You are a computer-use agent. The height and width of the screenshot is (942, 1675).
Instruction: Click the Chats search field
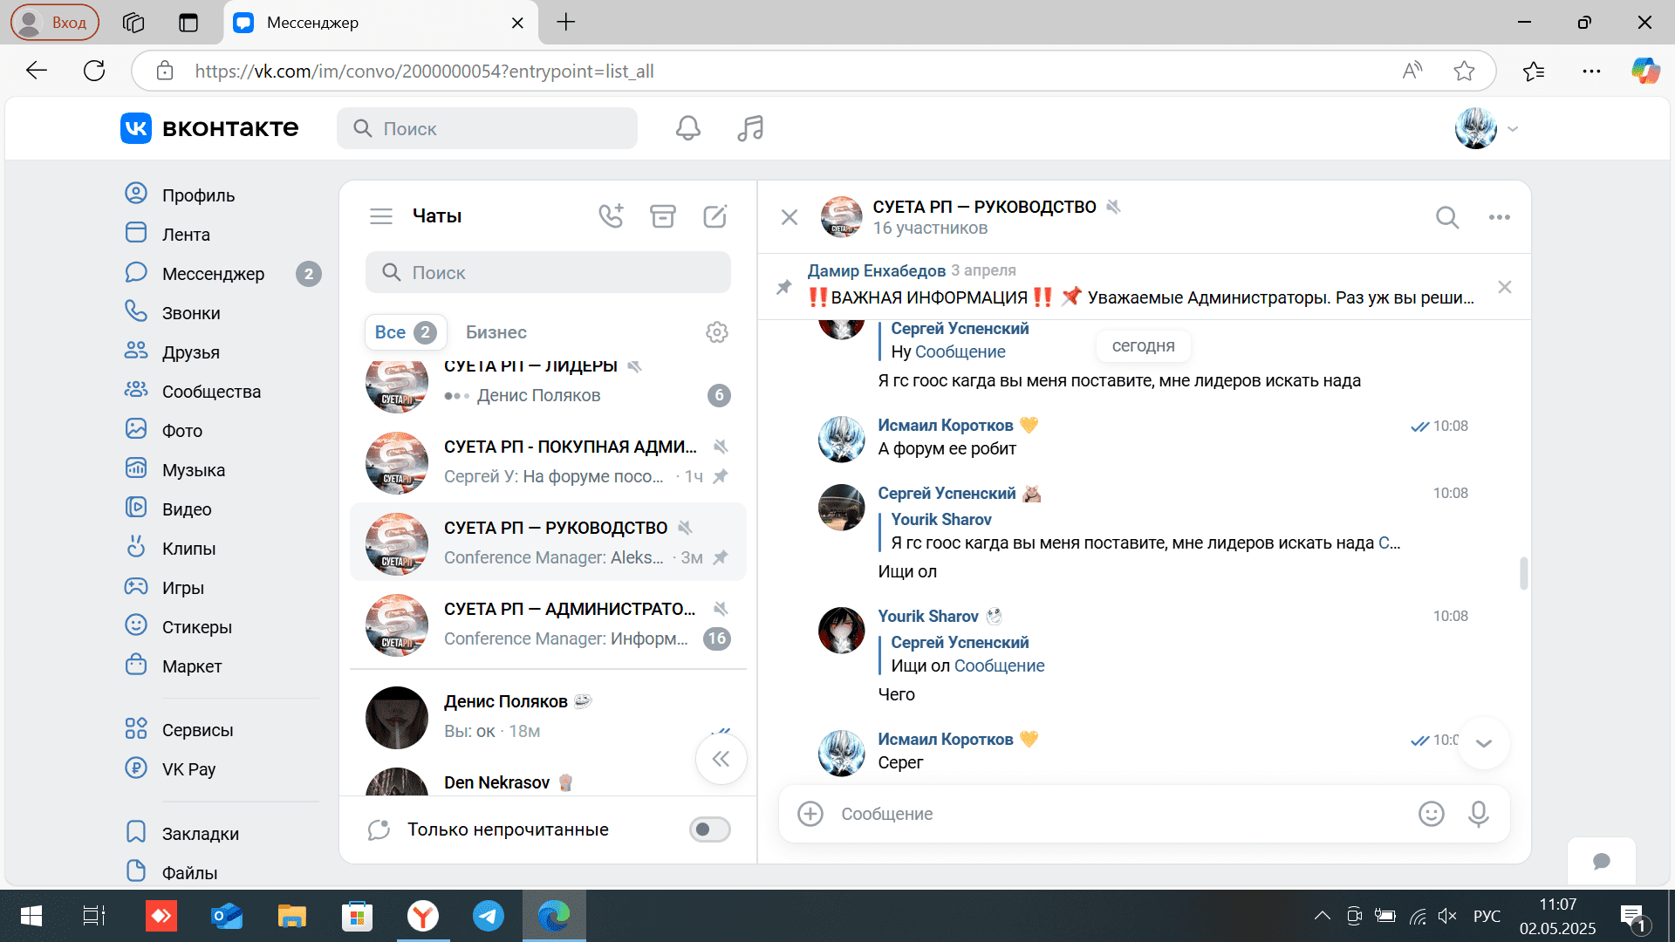click(x=548, y=273)
